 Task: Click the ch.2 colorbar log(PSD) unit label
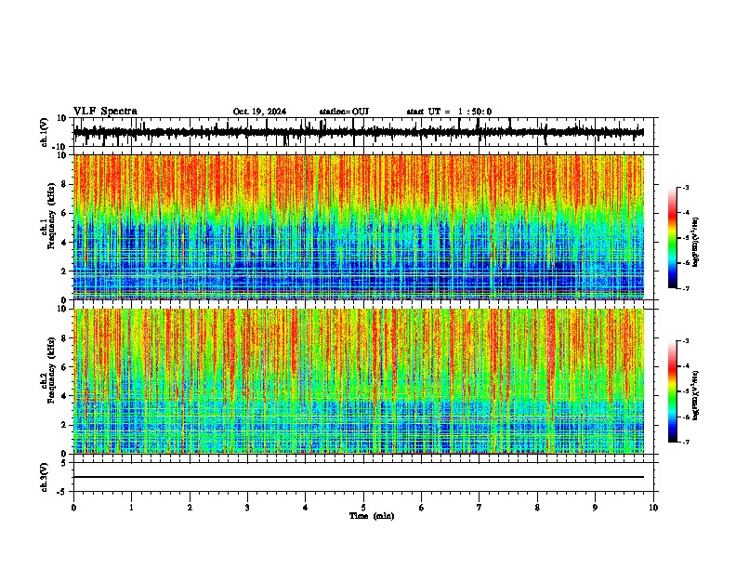(696, 395)
